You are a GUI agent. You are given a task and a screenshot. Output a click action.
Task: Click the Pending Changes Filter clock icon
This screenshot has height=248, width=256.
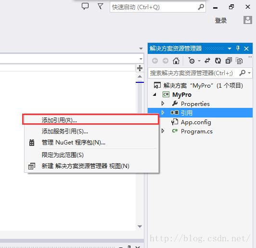[192, 61]
